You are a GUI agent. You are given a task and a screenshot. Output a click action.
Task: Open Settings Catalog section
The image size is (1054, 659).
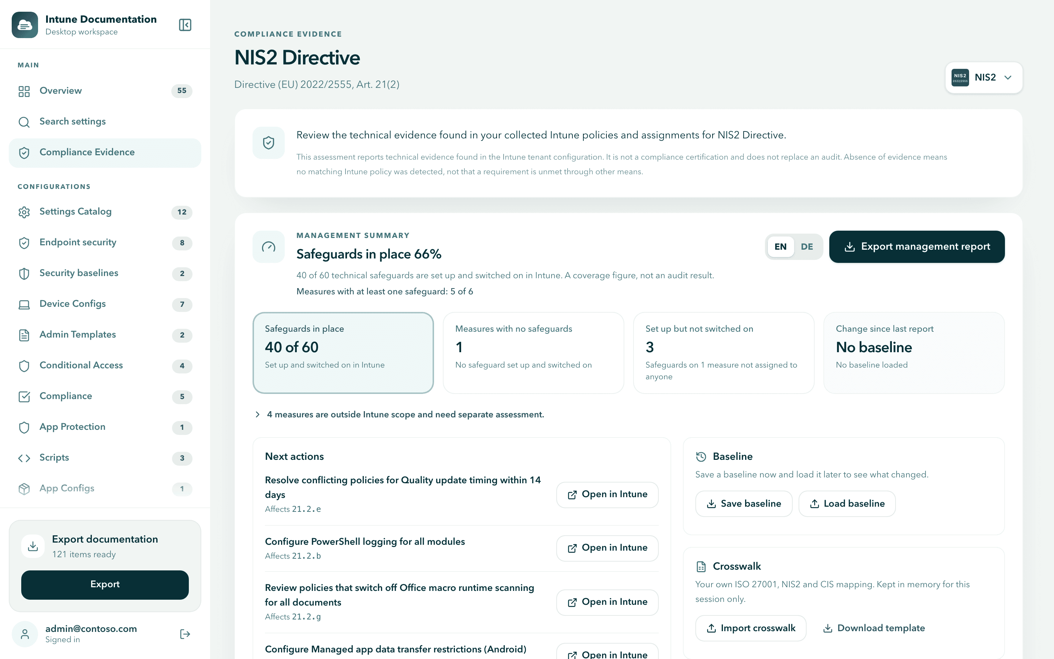pos(105,212)
